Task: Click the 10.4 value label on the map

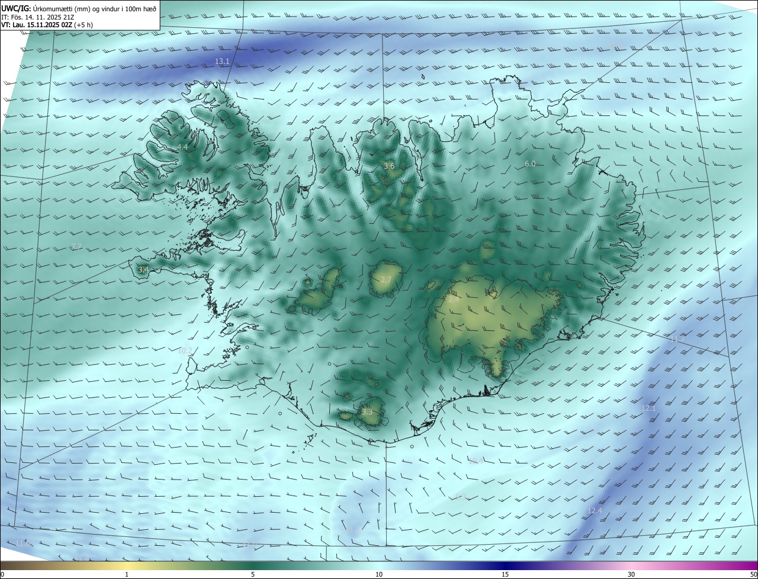Action: click(476, 460)
